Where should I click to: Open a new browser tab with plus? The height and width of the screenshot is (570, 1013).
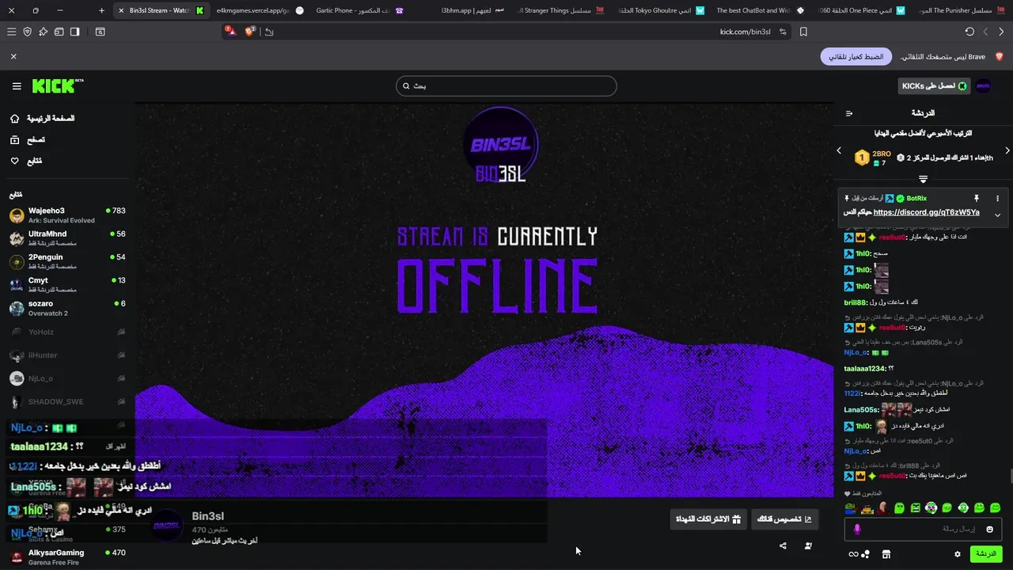[x=101, y=10]
